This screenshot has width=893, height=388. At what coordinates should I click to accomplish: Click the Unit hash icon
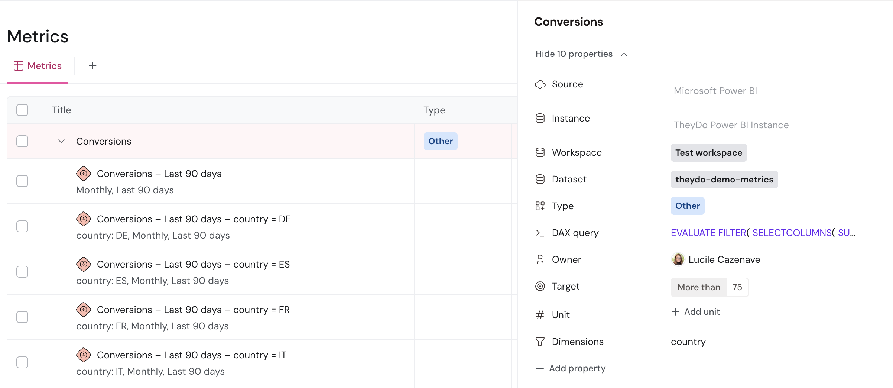pos(540,315)
